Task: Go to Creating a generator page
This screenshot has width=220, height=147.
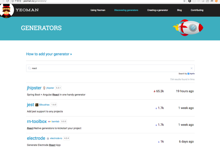Action: 158,10
